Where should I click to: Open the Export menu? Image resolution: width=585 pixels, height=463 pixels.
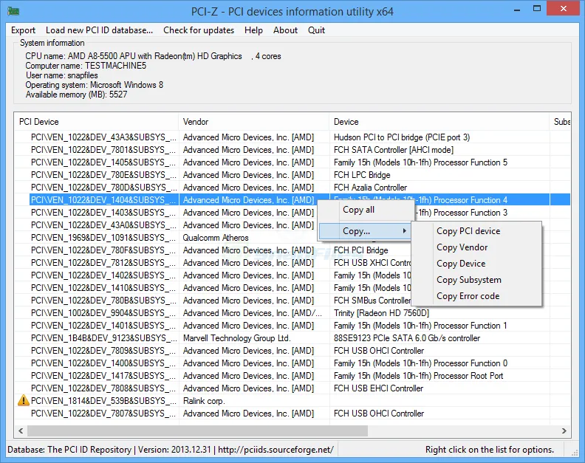coord(23,30)
